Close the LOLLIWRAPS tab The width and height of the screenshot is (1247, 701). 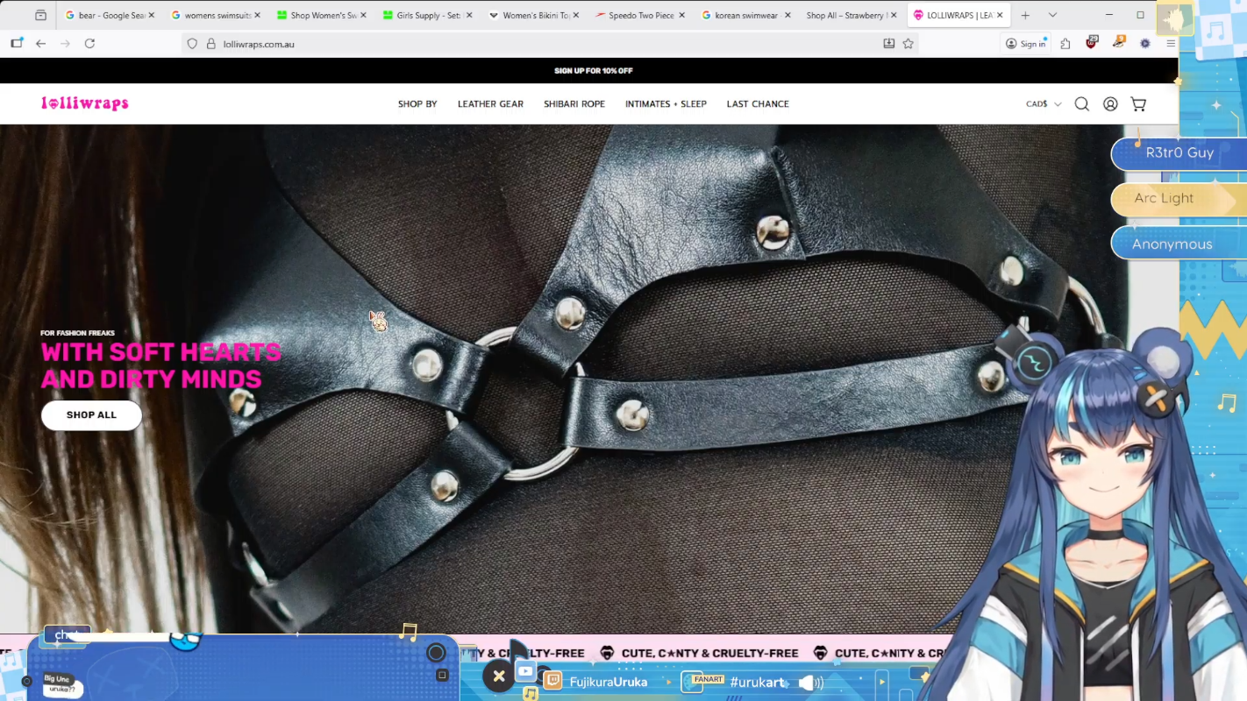[1000, 15]
